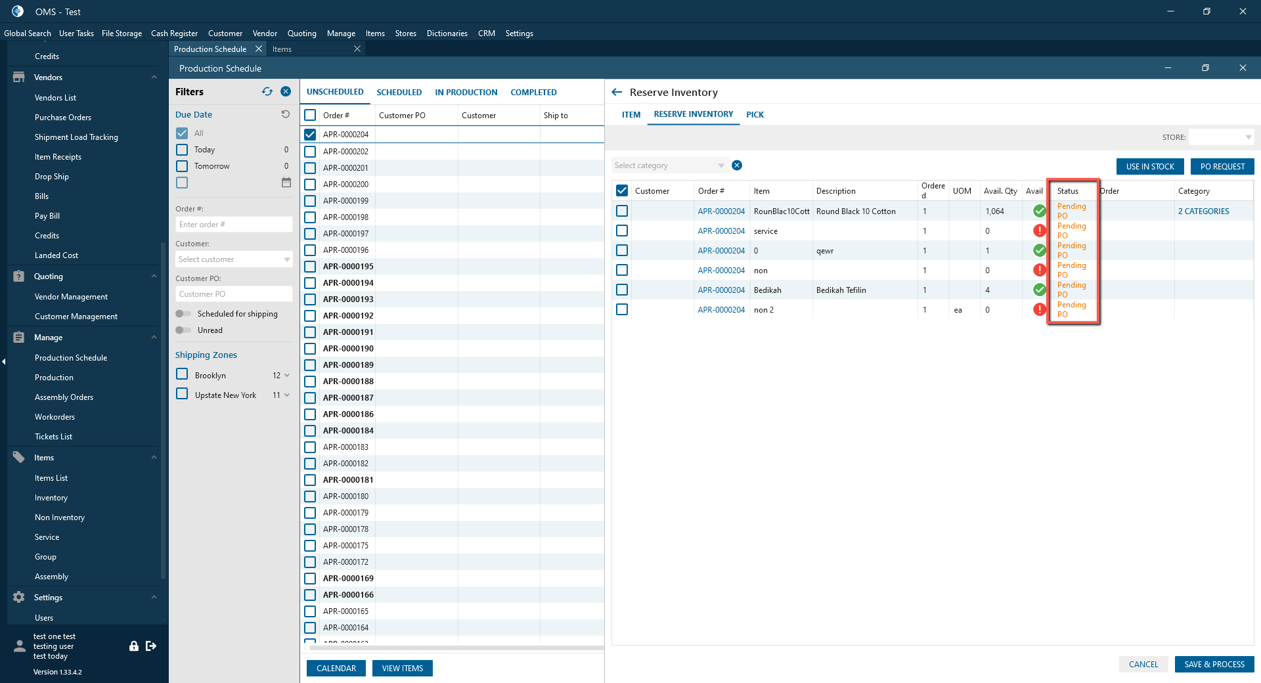Switch to the Scheduled tab

click(x=399, y=93)
